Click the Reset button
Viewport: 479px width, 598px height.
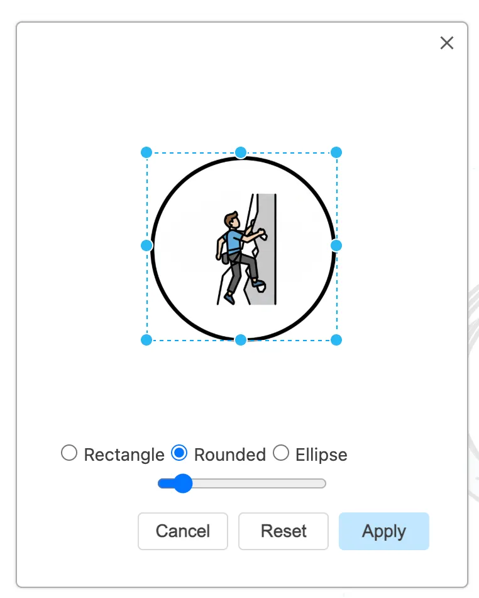click(x=283, y=531)
